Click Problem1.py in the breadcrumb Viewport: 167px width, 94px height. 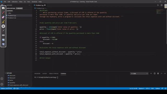(x=40, y=8)
